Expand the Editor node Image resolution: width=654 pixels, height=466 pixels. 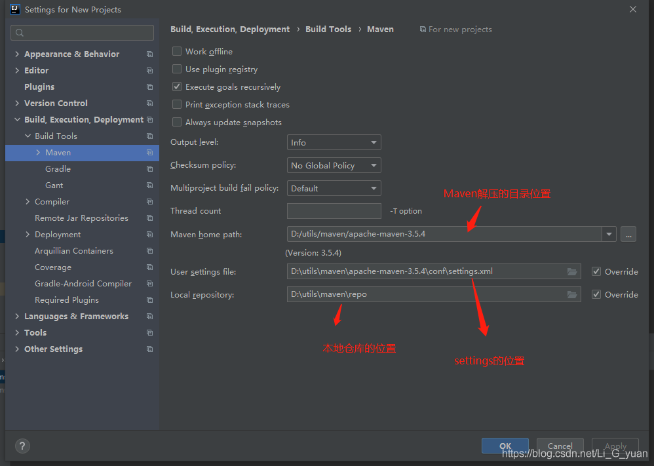(x=17, y=71)
